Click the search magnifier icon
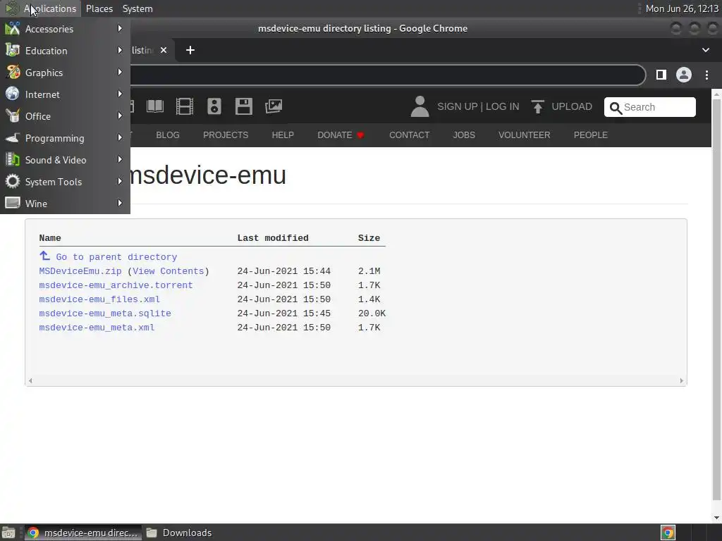The width and height of the screenshot is (722, 541). coord(616,108)
